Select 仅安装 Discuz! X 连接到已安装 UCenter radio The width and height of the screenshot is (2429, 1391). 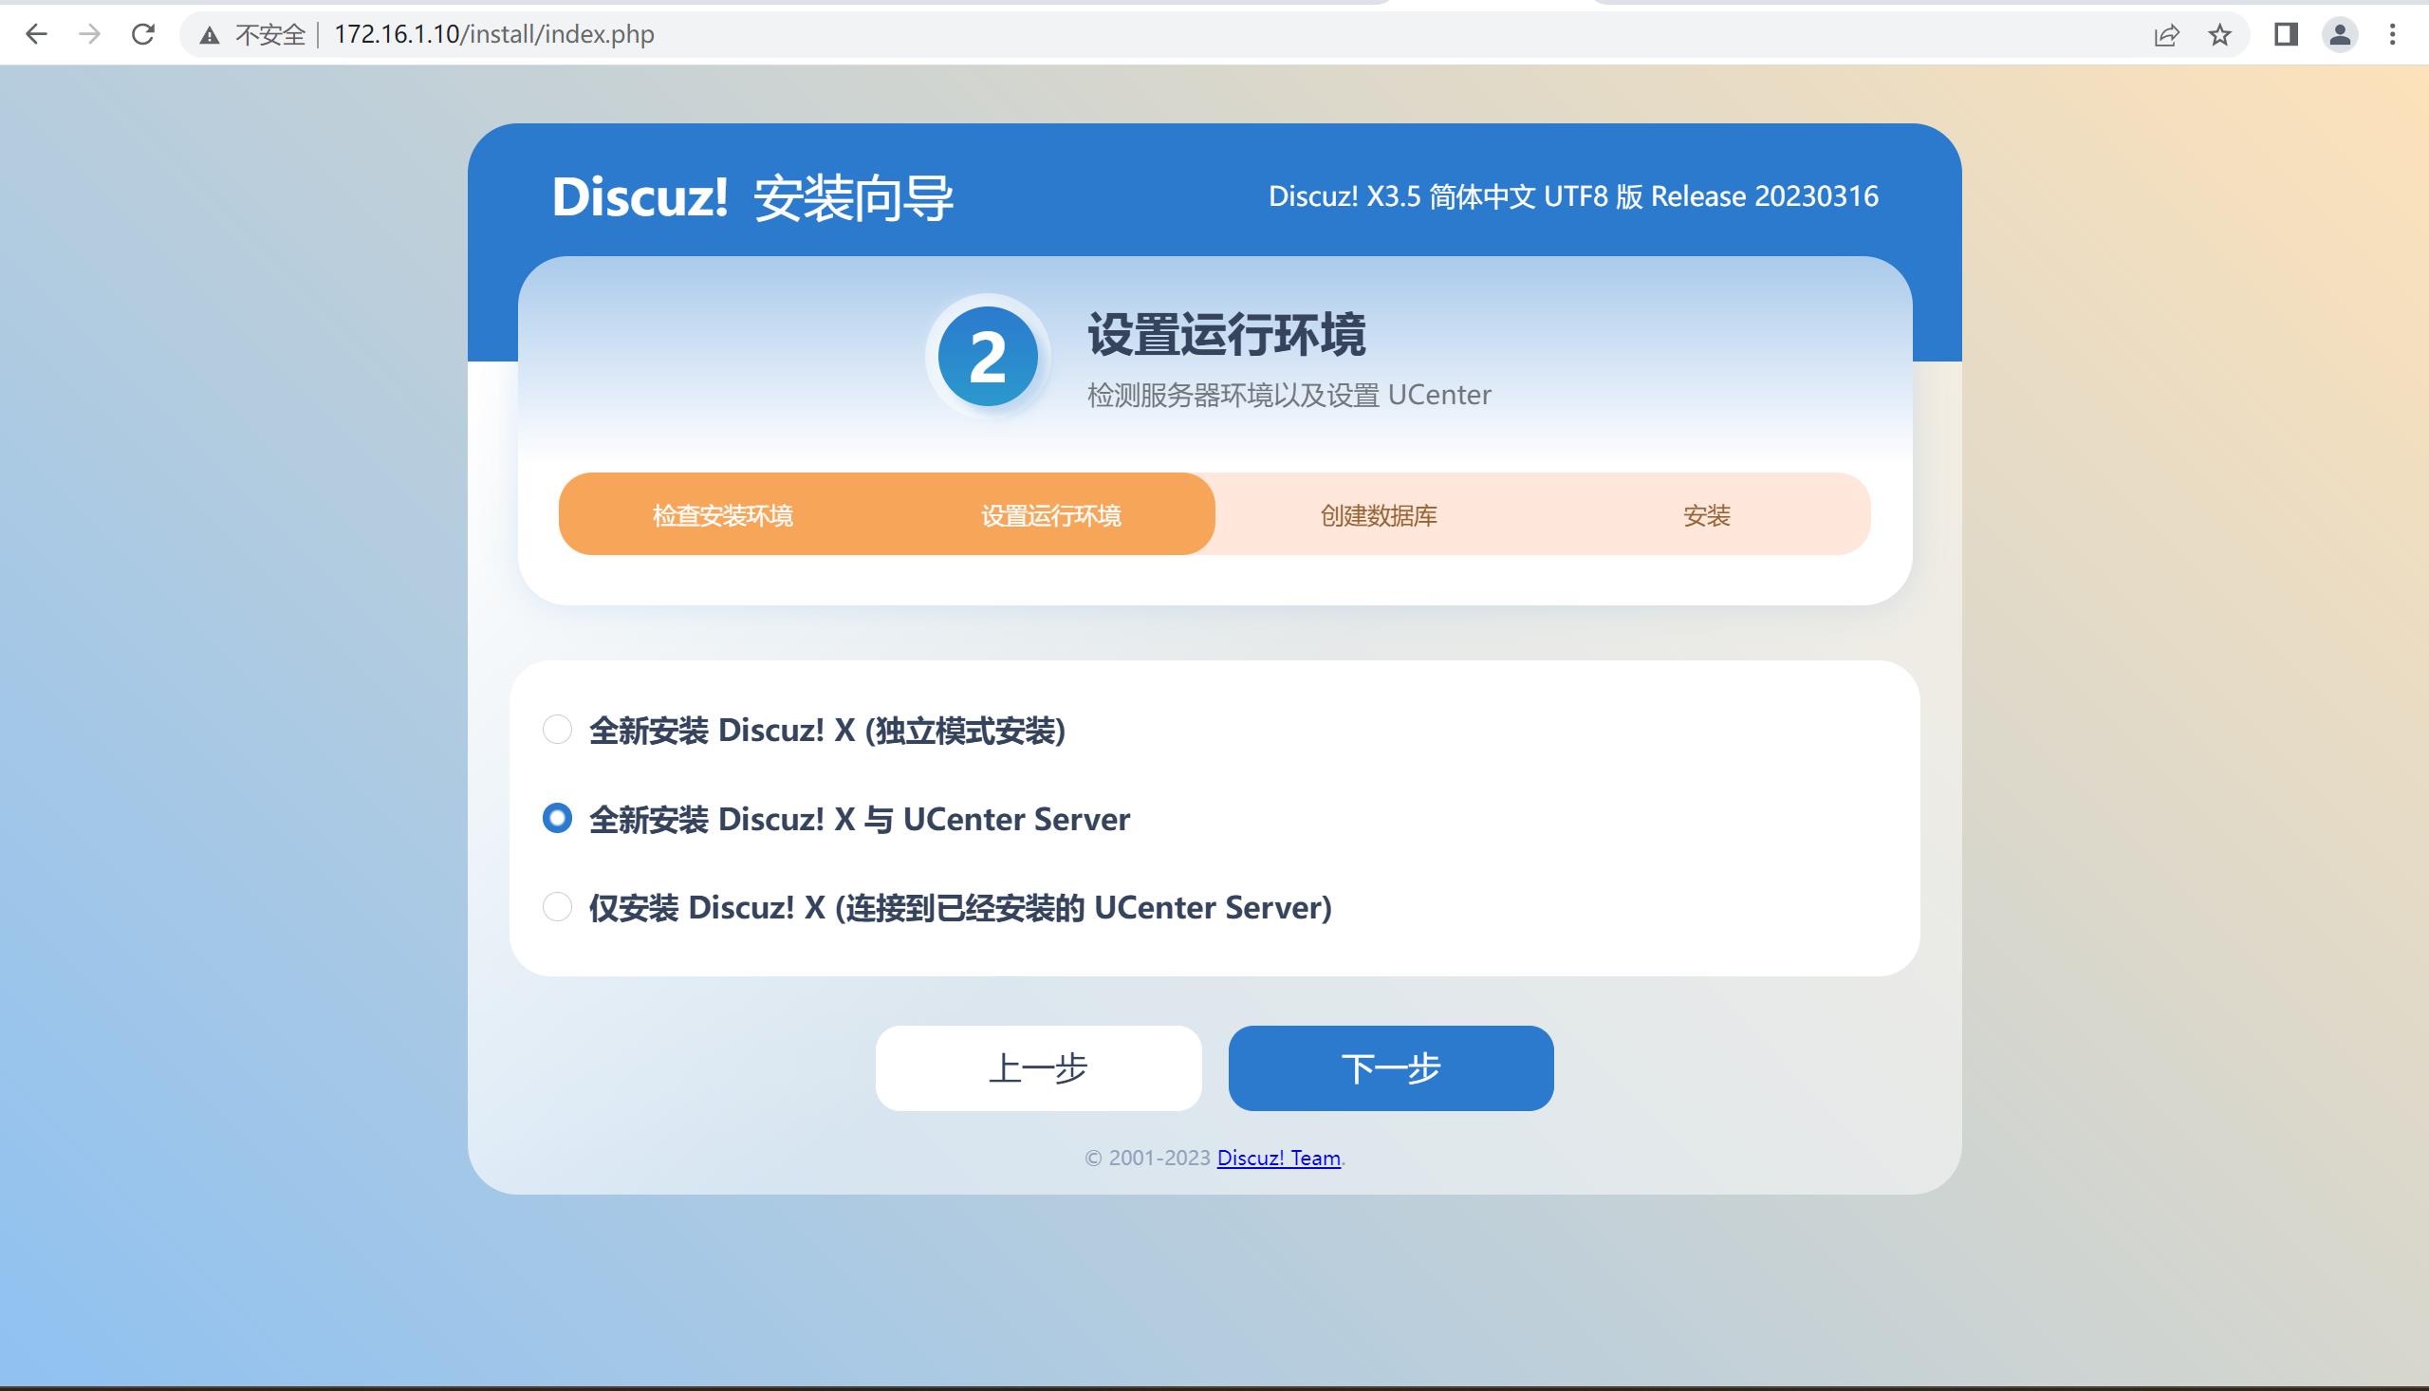click(557, 907)
